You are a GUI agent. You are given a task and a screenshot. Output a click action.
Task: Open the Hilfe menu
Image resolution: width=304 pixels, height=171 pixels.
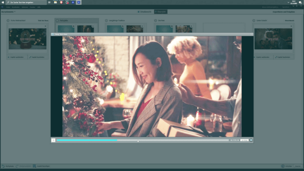click(39, 7)
